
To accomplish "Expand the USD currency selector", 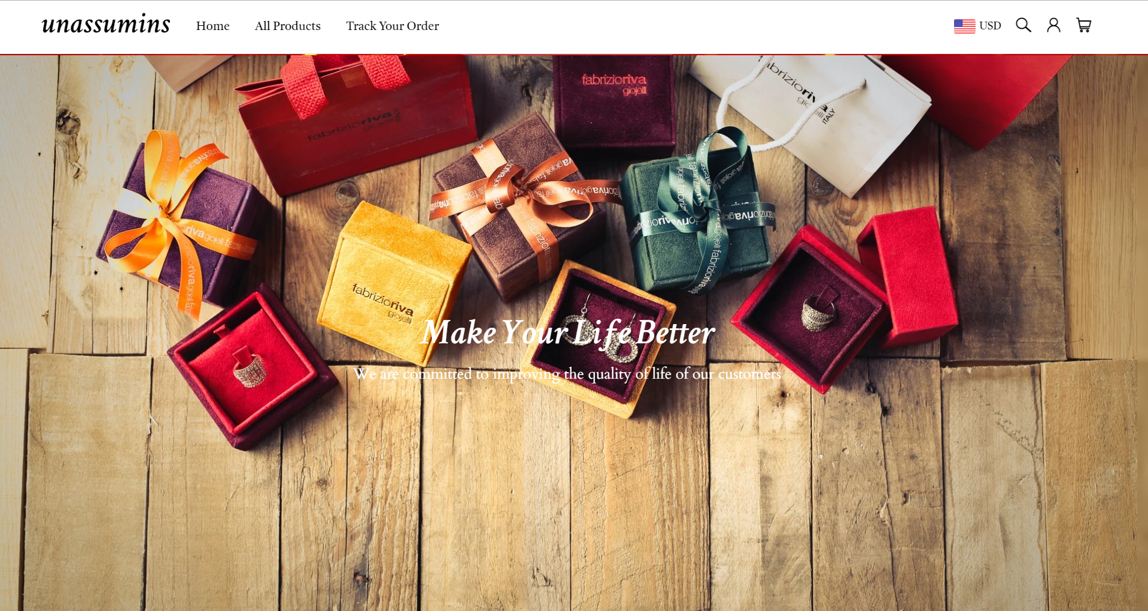I will 977,26.
